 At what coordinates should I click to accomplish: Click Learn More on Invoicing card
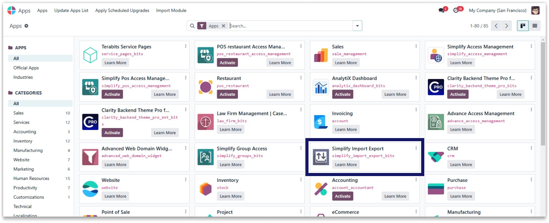point(346,130)
